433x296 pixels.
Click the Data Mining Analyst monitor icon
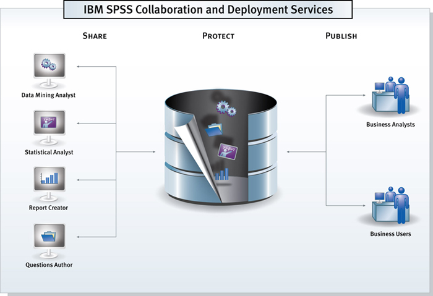[x=49, y=70]
